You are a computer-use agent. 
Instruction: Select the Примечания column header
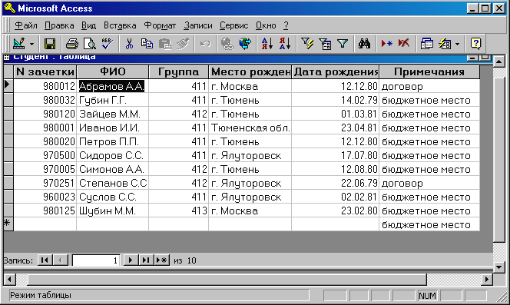pos(429,71)
